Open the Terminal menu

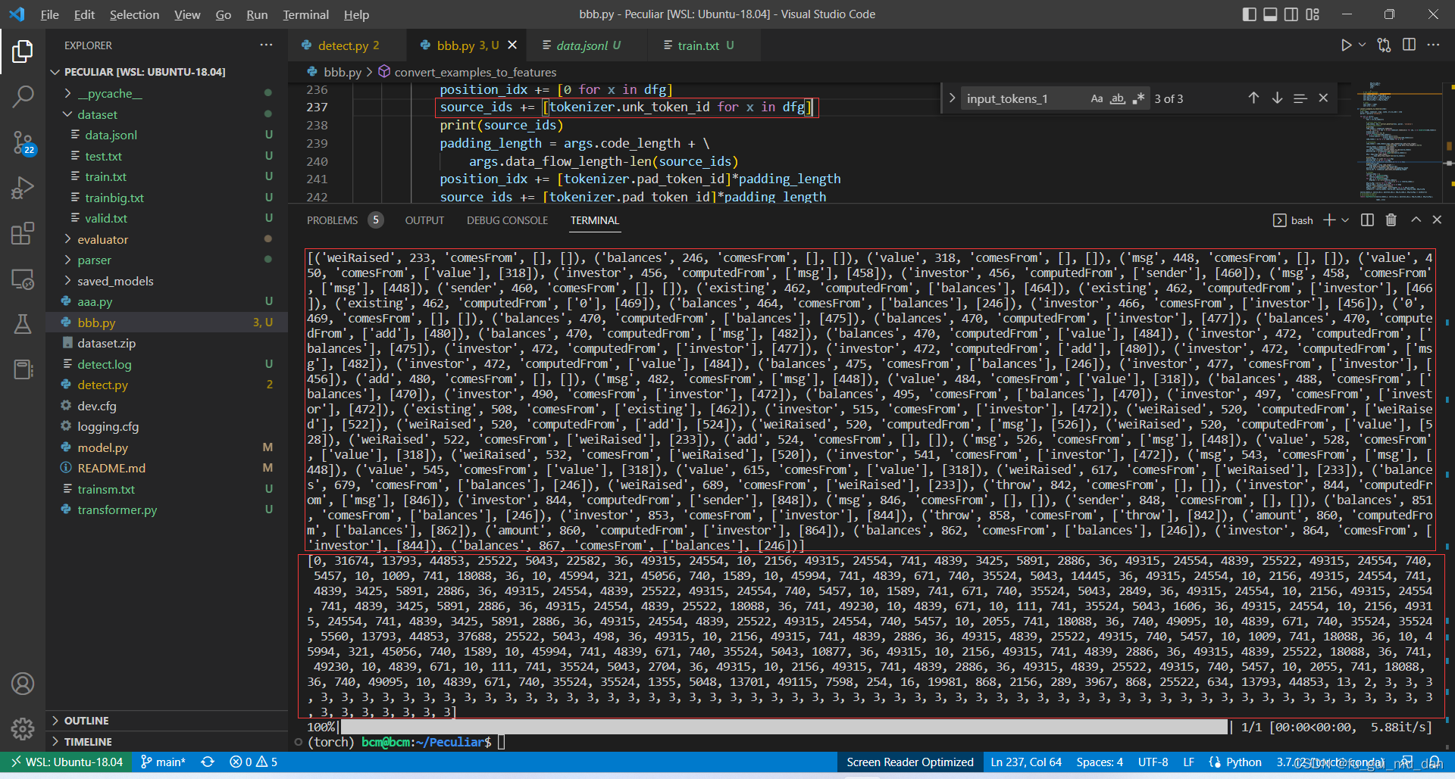[305, 14]
